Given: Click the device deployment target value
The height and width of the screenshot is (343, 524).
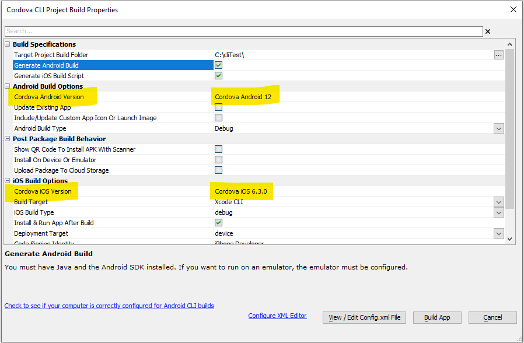Looking at the screenshot, I should [224, 233].
